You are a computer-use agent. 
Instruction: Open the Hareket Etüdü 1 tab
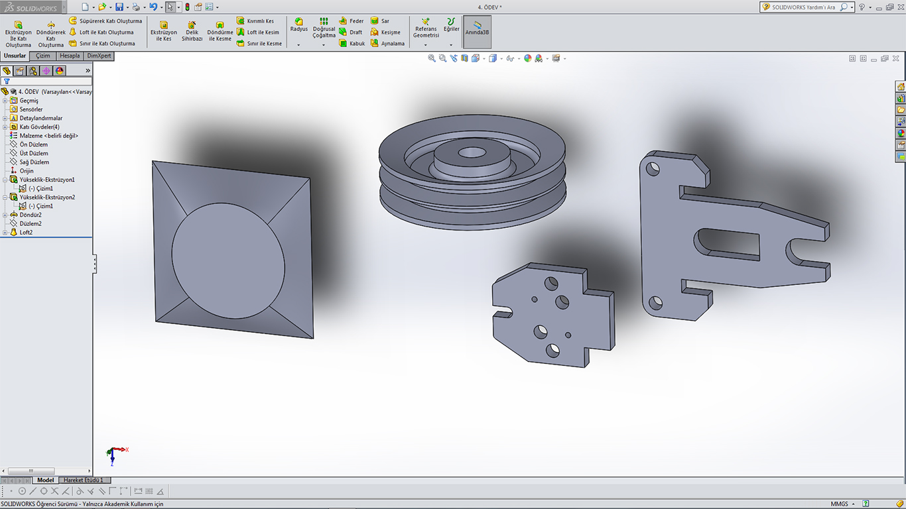pyautogui.click(x=84, y=480)
